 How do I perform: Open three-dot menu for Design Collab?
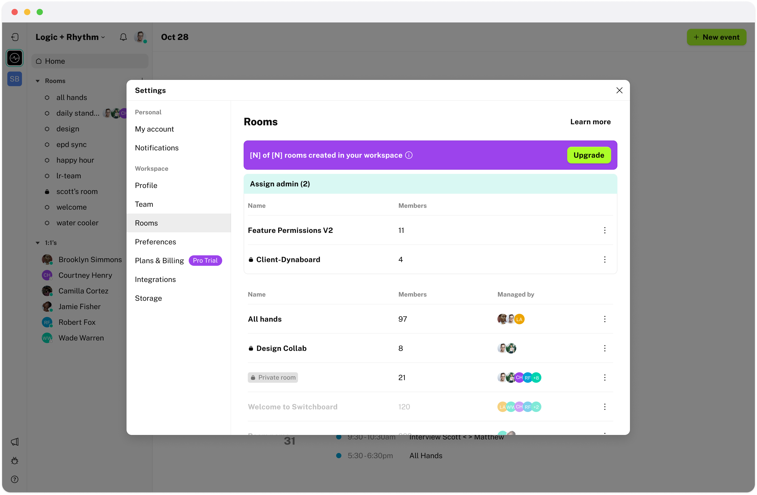(605, 348)
